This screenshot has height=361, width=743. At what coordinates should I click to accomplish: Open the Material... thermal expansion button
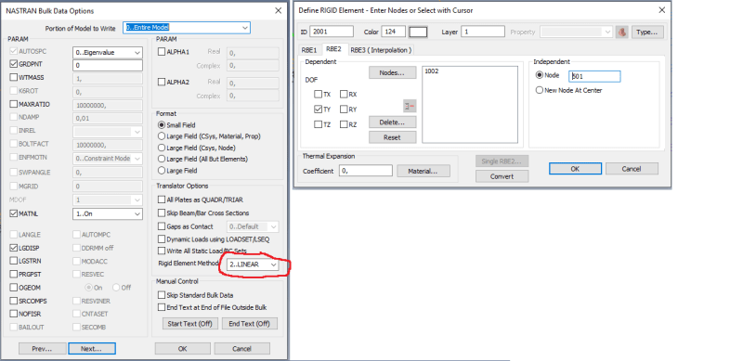pos(424,171)
